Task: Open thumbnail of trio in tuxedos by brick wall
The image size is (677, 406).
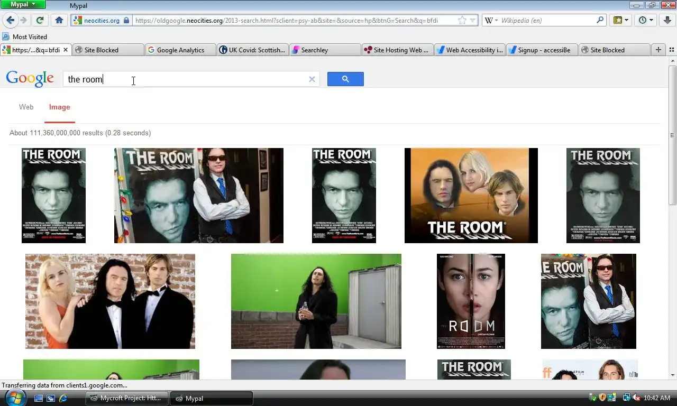Action: 110,301
